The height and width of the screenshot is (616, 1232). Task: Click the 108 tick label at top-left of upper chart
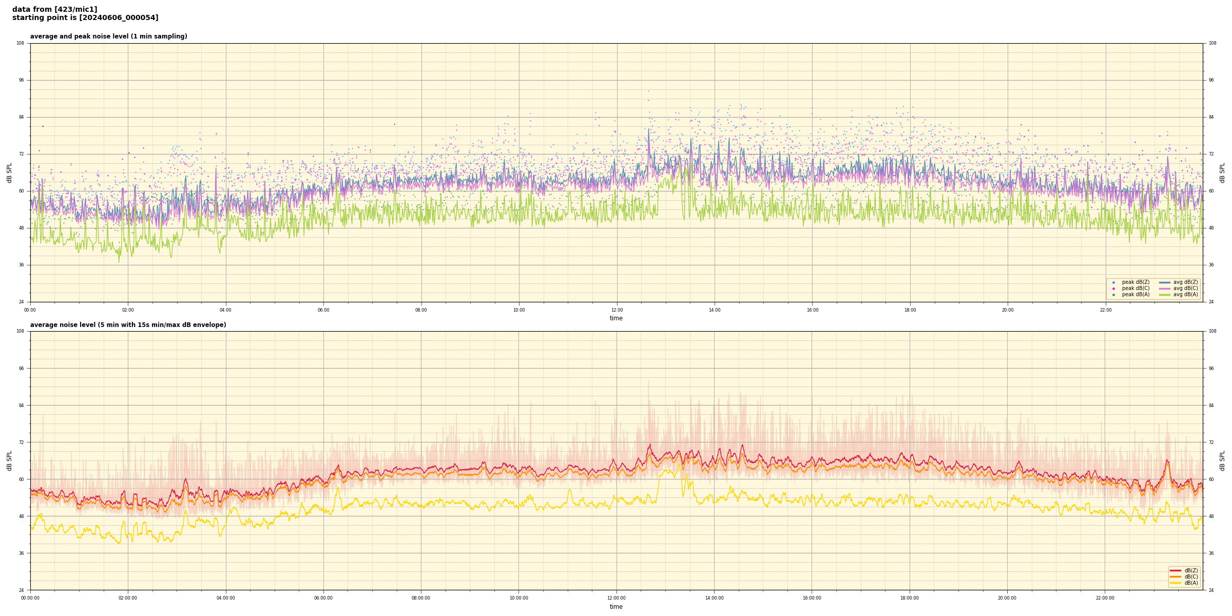pyautogui.click(x=20, y=43)
